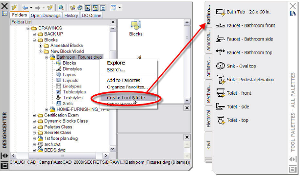The width and height of the screenshot is (300, 176).
Task: Click the Home icon in DesignCenter toolbar
Action: (80, 8)
